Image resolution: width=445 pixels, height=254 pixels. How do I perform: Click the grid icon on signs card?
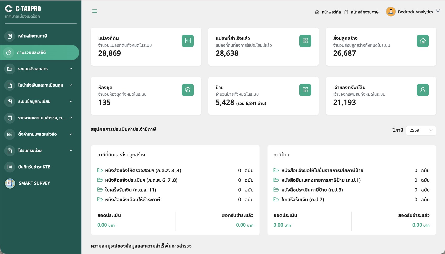click(305, 90)
